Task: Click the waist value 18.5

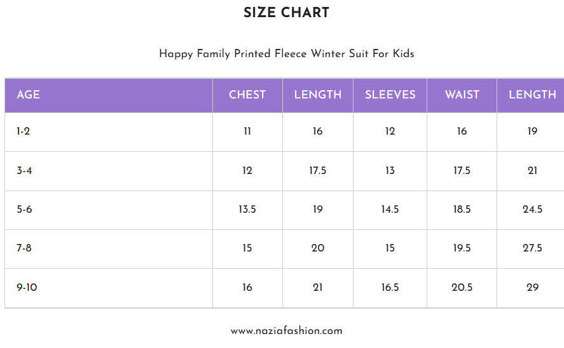Action: 462,210
